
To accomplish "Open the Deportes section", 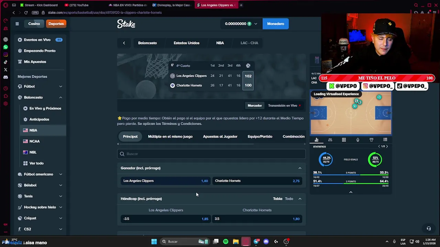I will click(56, 24).
